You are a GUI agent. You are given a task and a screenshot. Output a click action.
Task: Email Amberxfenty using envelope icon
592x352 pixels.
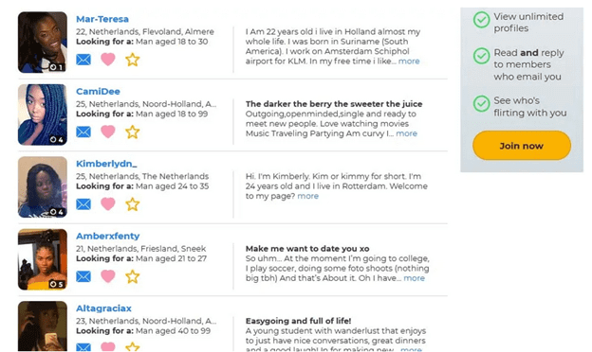point(83,276)
